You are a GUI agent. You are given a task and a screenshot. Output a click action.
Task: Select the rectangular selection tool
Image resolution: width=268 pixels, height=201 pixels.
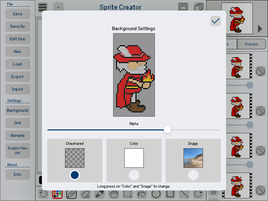point(128,194)
